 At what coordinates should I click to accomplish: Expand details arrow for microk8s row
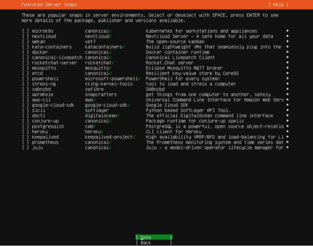[287, 31]
